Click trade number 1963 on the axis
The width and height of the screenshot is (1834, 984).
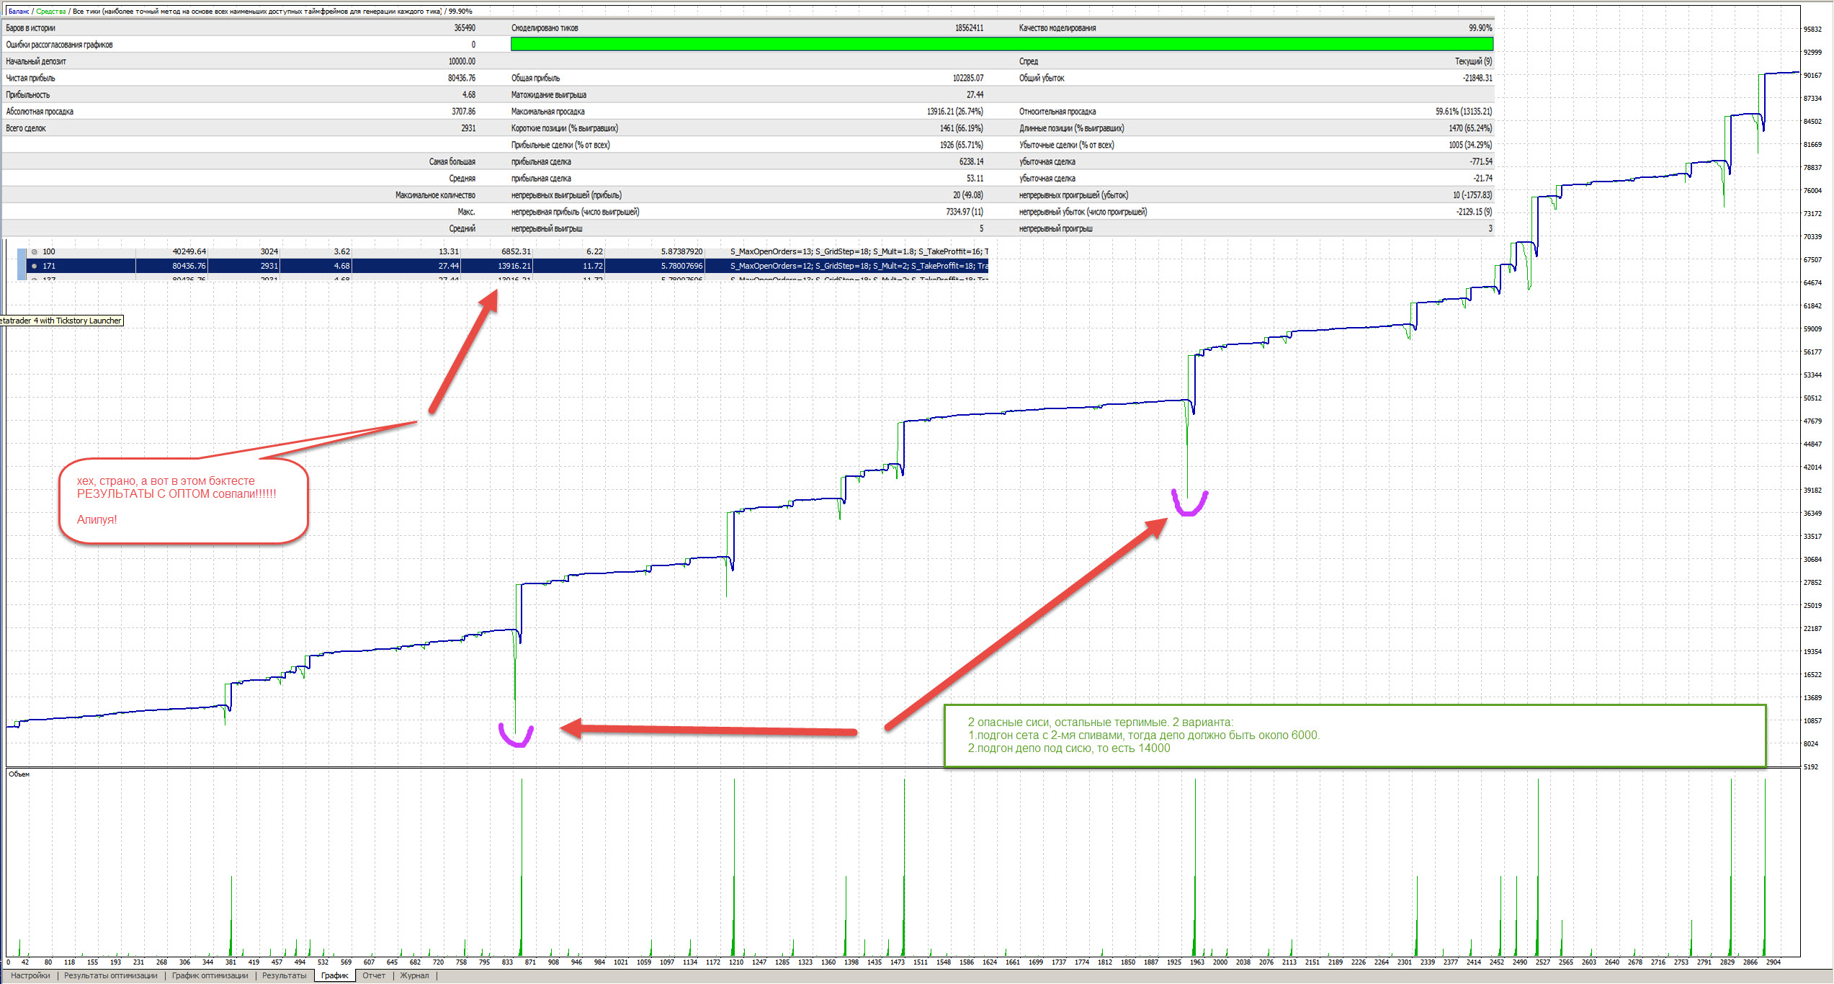click(1196, 962)
